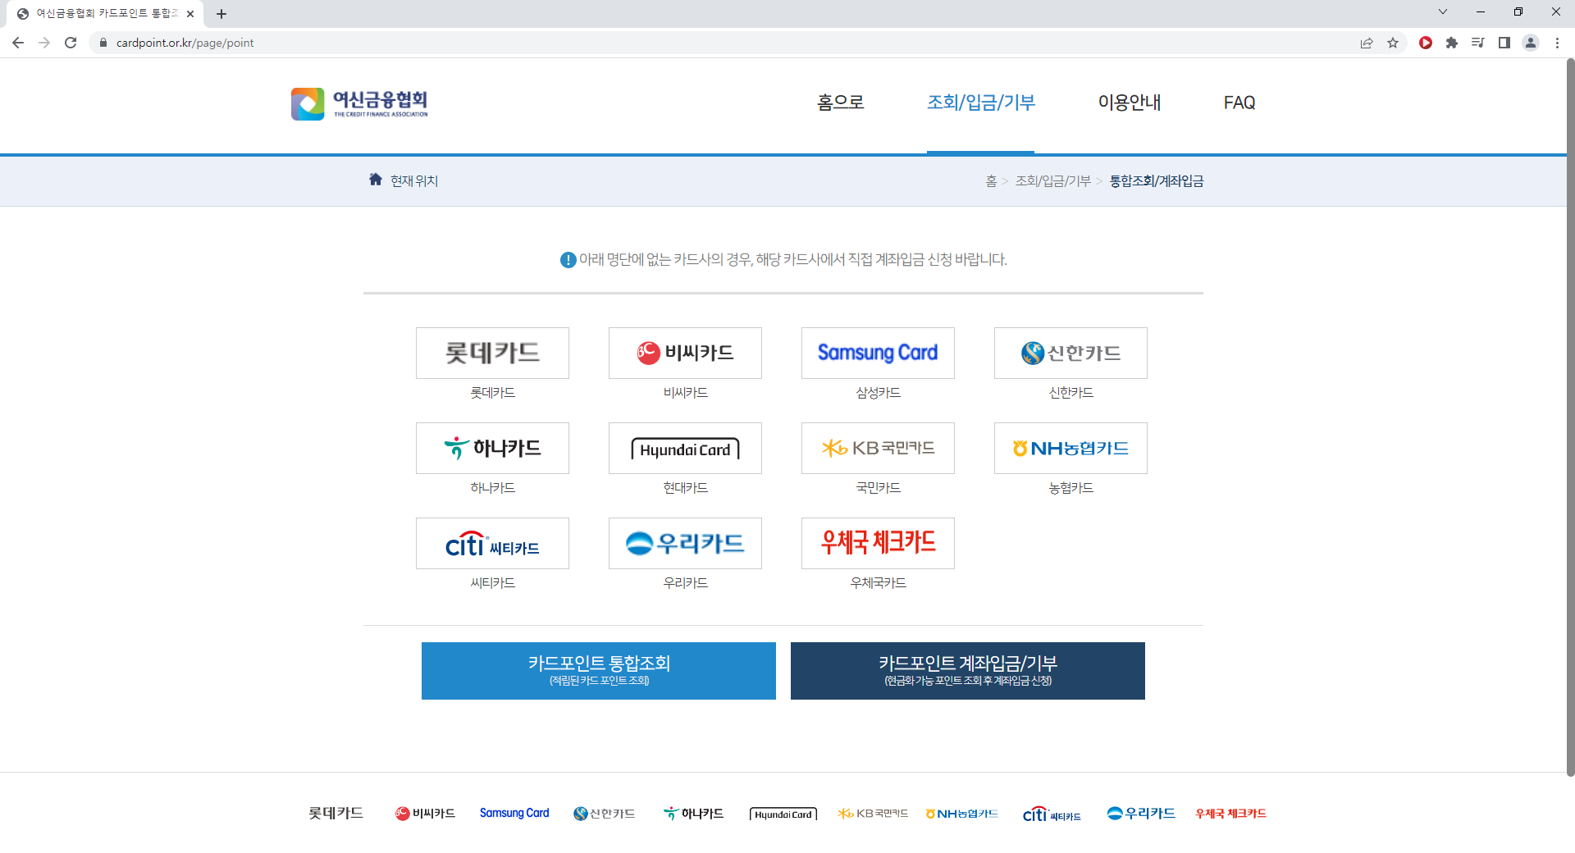Click footer 비씨카드 logo

coord(425,813)
